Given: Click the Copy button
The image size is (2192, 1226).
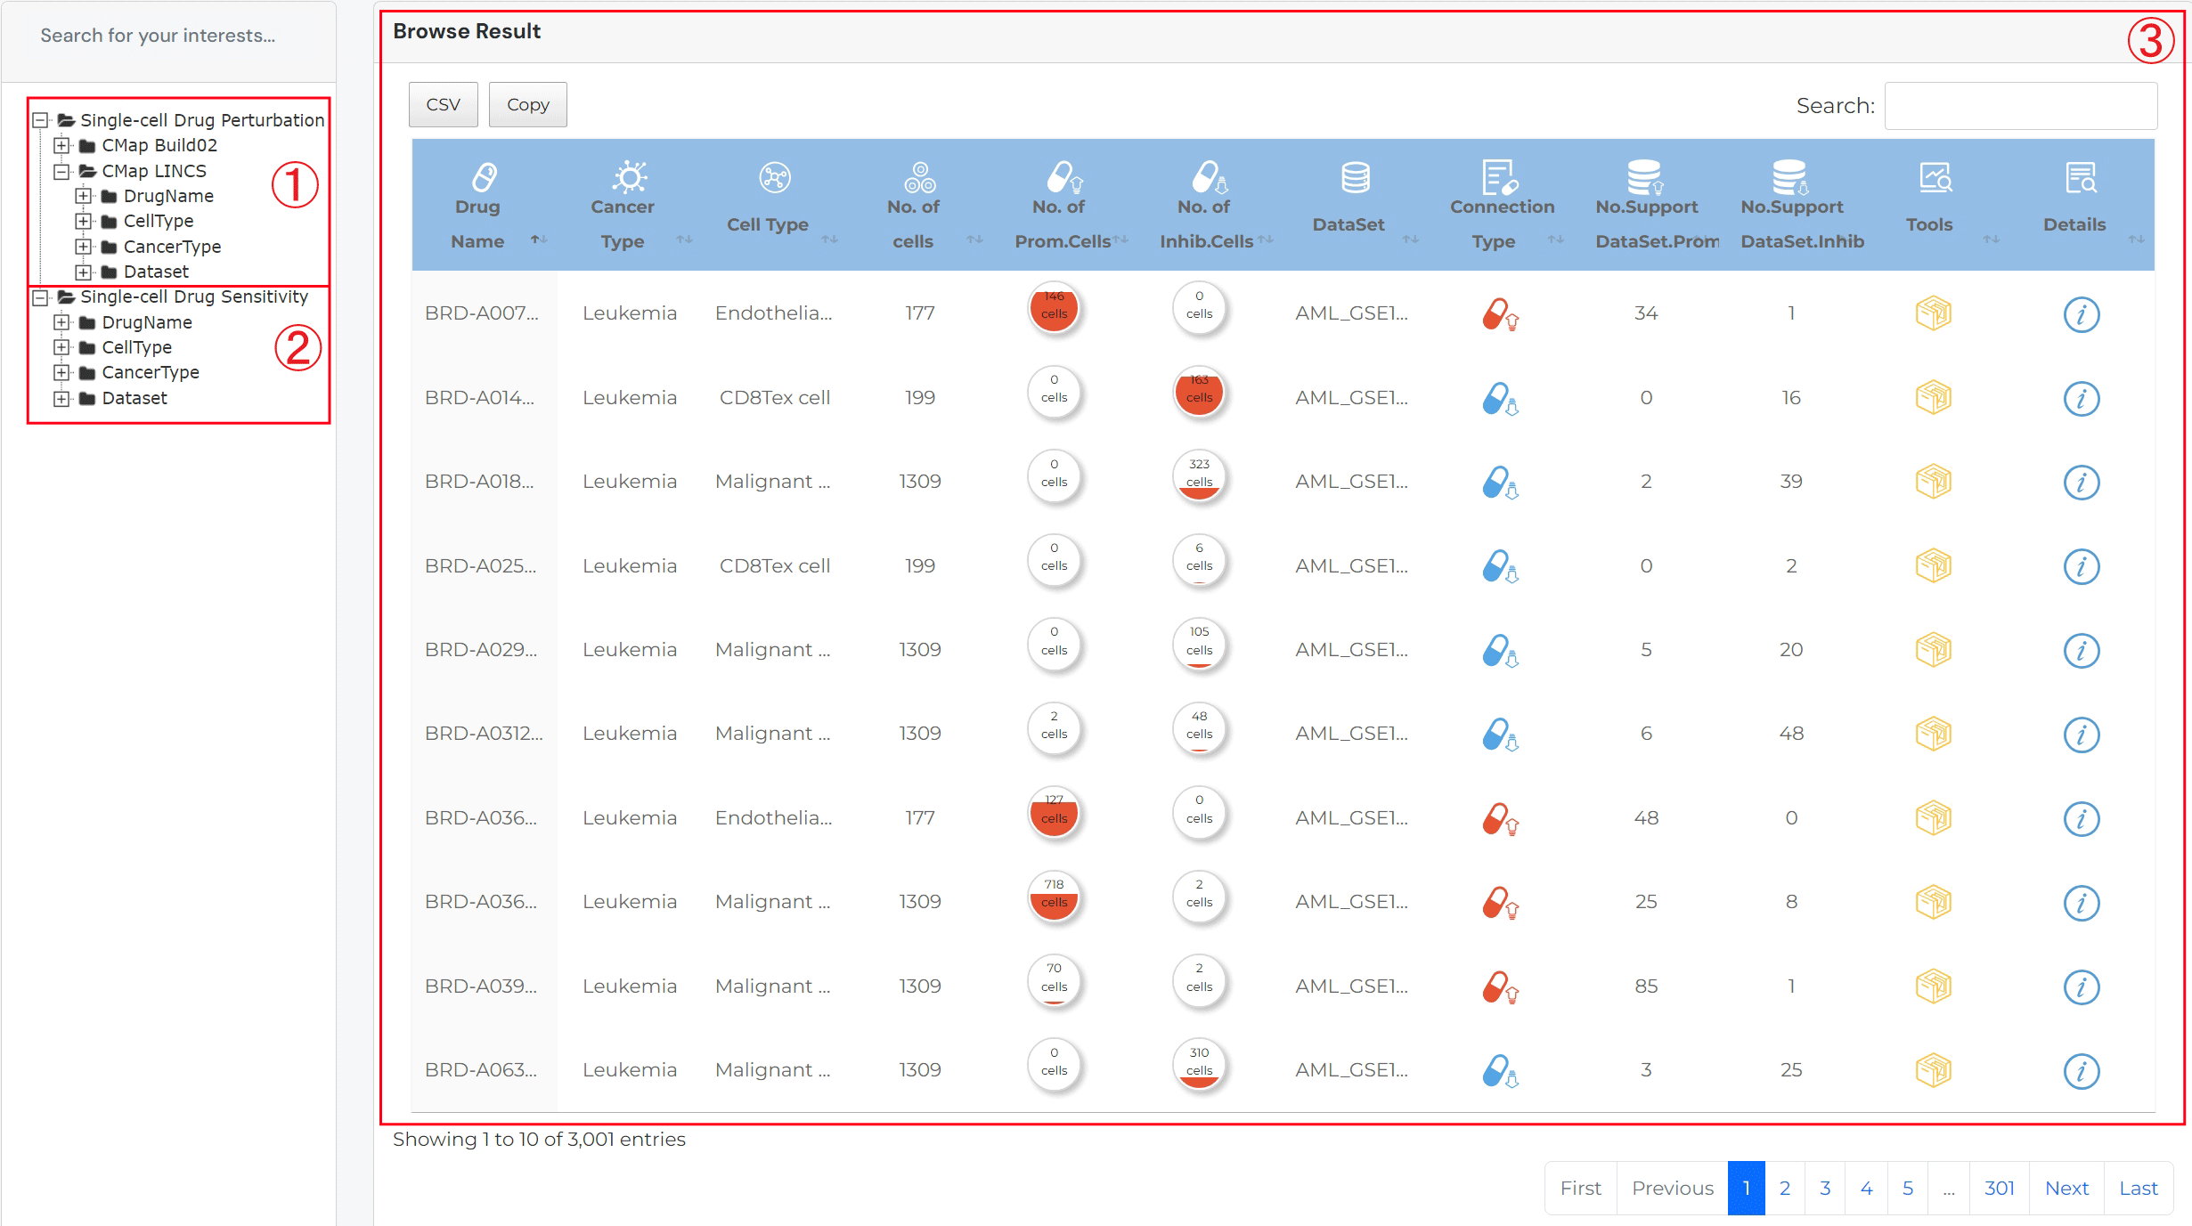Looking at the screenshot, I should pyautogui.click(x=527, y=104).
